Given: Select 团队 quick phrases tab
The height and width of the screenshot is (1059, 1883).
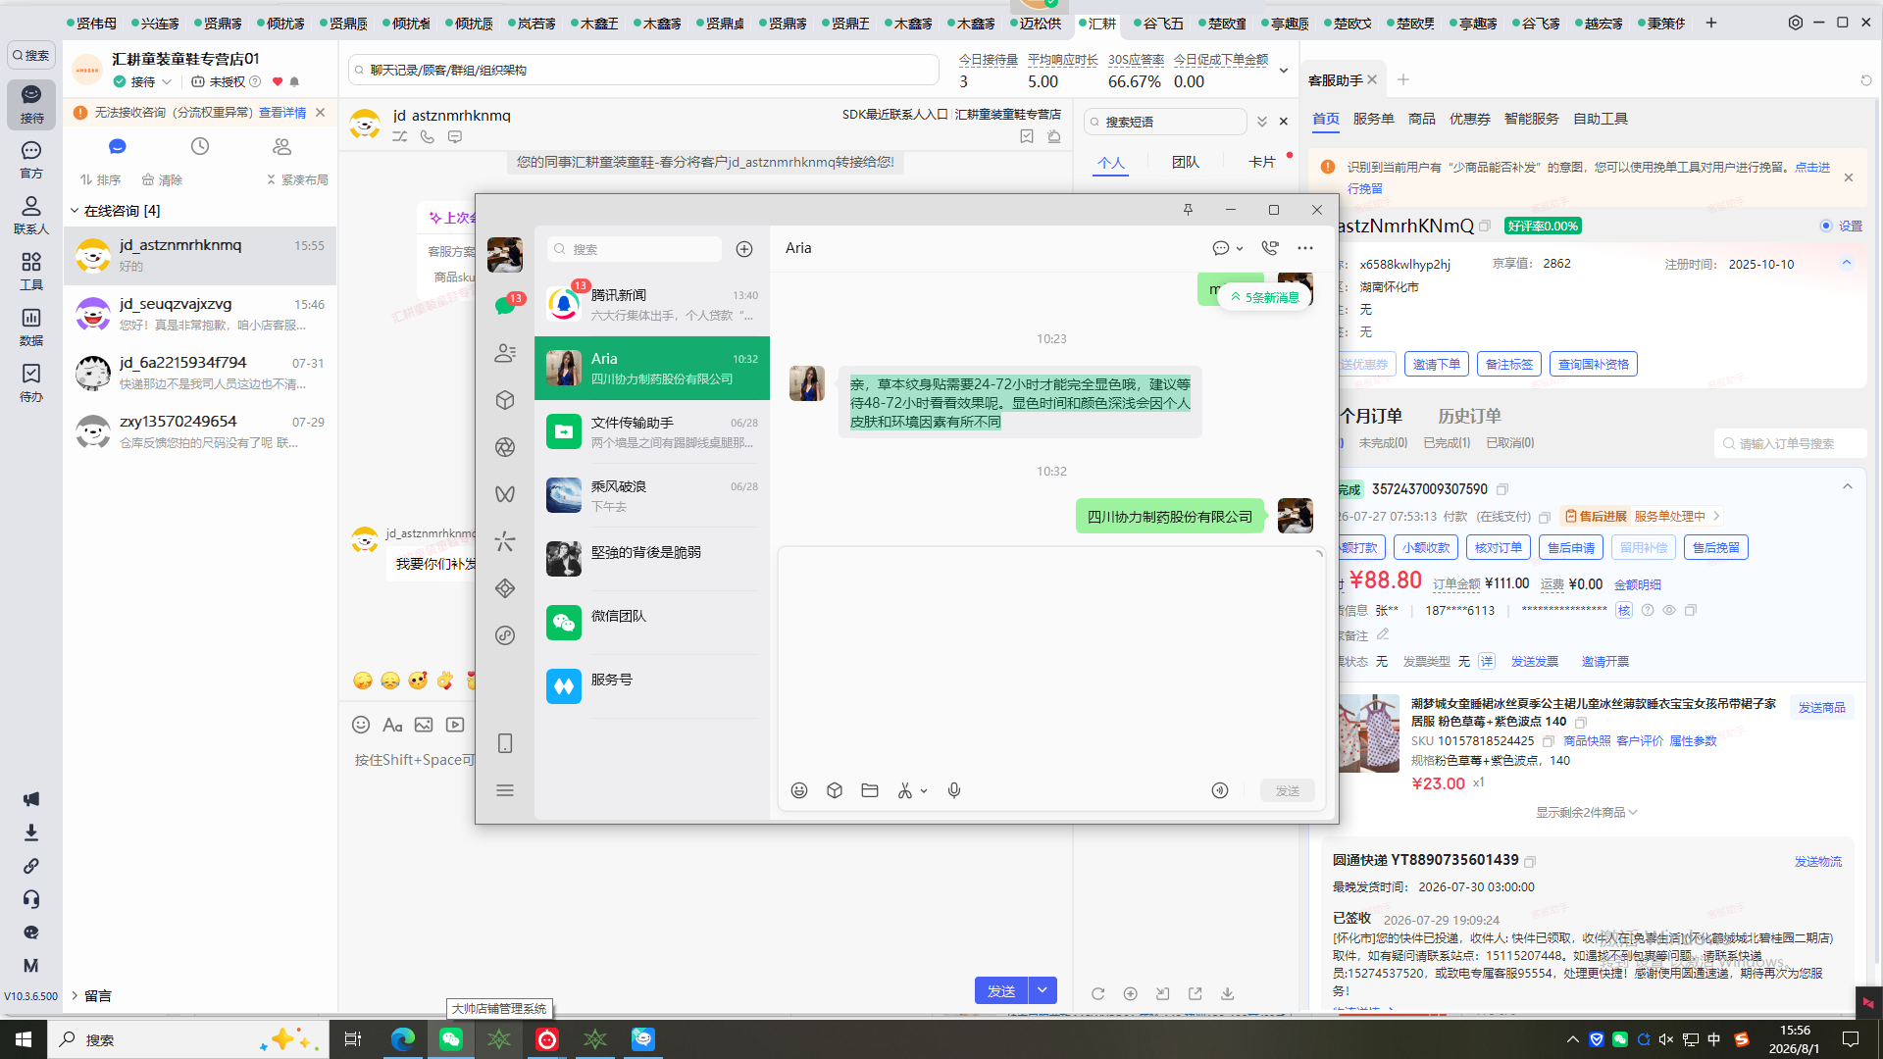Looking at the screenshot, I should point(1185,162).
